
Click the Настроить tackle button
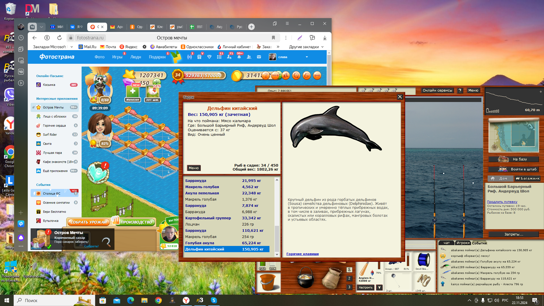[365, 288]
